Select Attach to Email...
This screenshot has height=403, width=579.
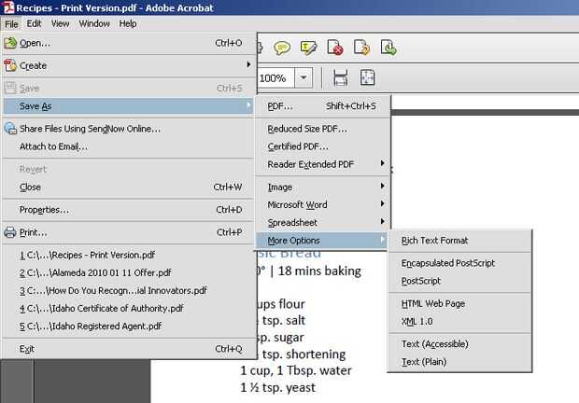point(128,146)
